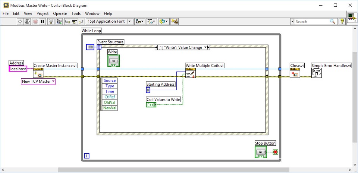Image resolution: width=358 pixels, height=173 pixels.
Task: Open the Help menu
Action: coord(108,13)
